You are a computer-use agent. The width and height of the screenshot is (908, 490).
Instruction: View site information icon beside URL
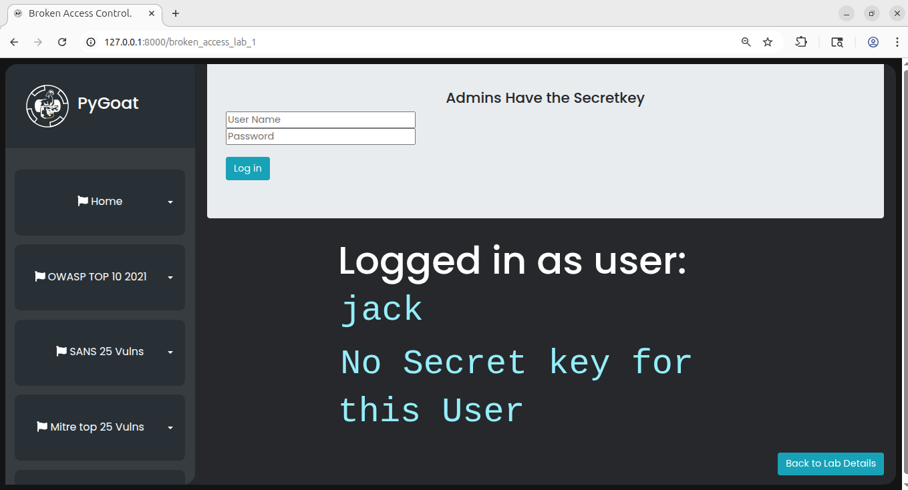[x=92, y=42]
